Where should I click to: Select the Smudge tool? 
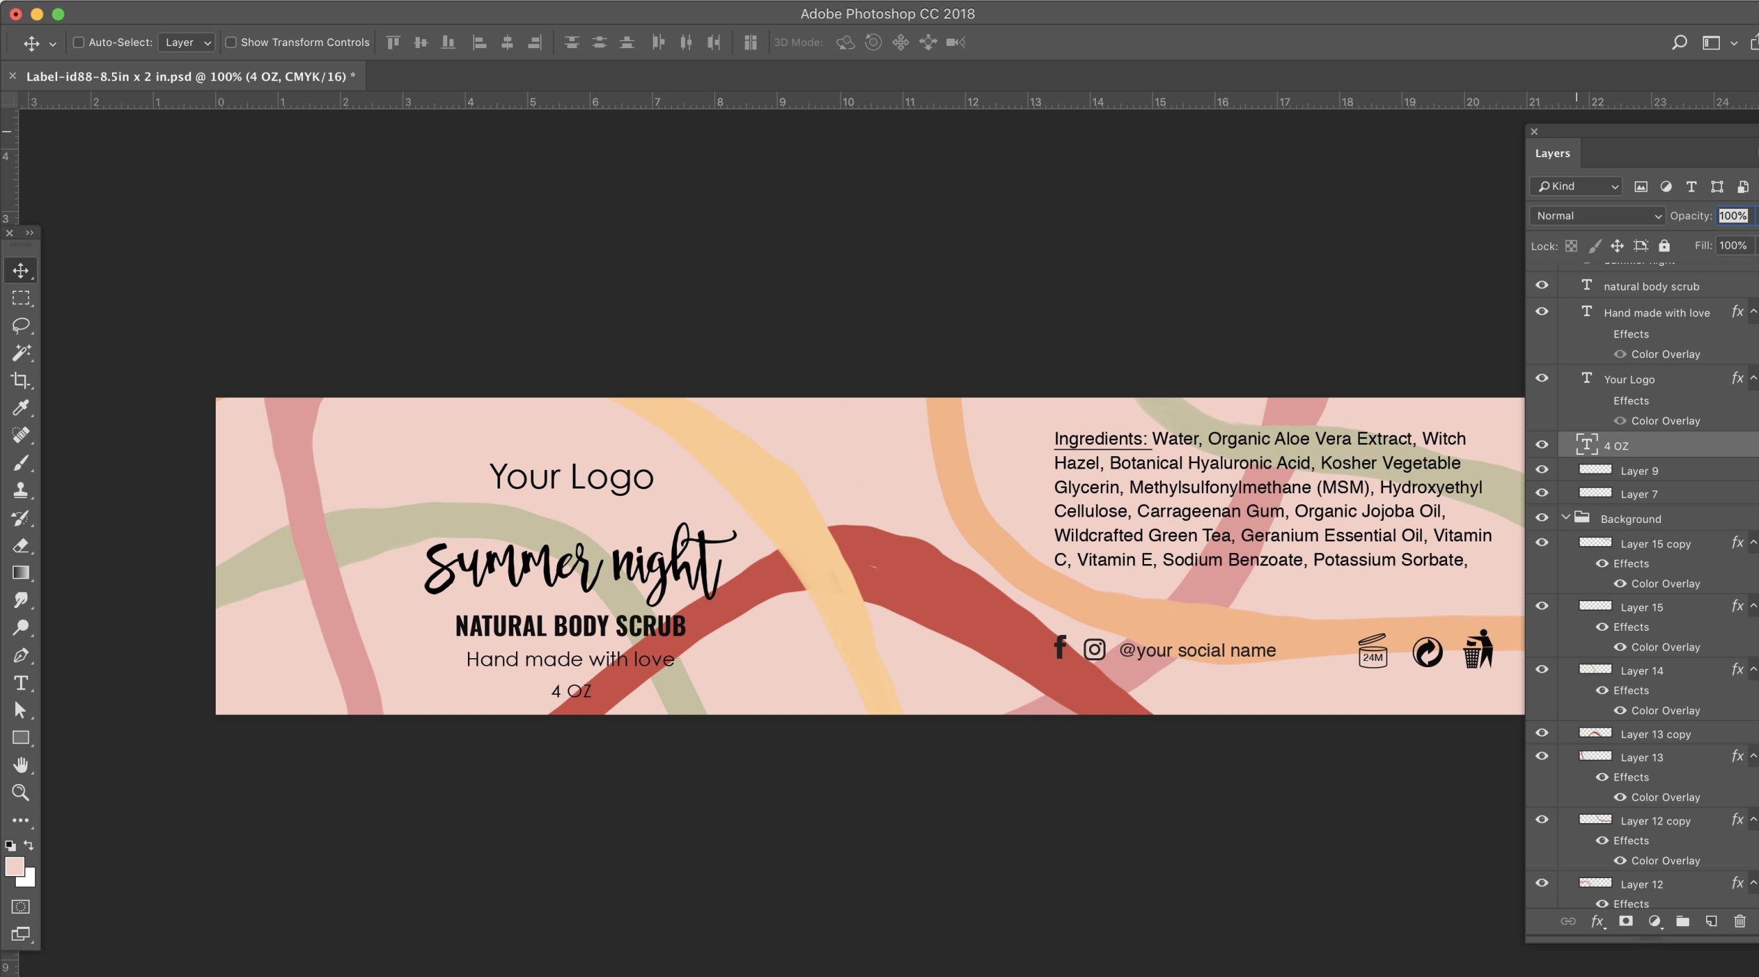click(21, 600)
